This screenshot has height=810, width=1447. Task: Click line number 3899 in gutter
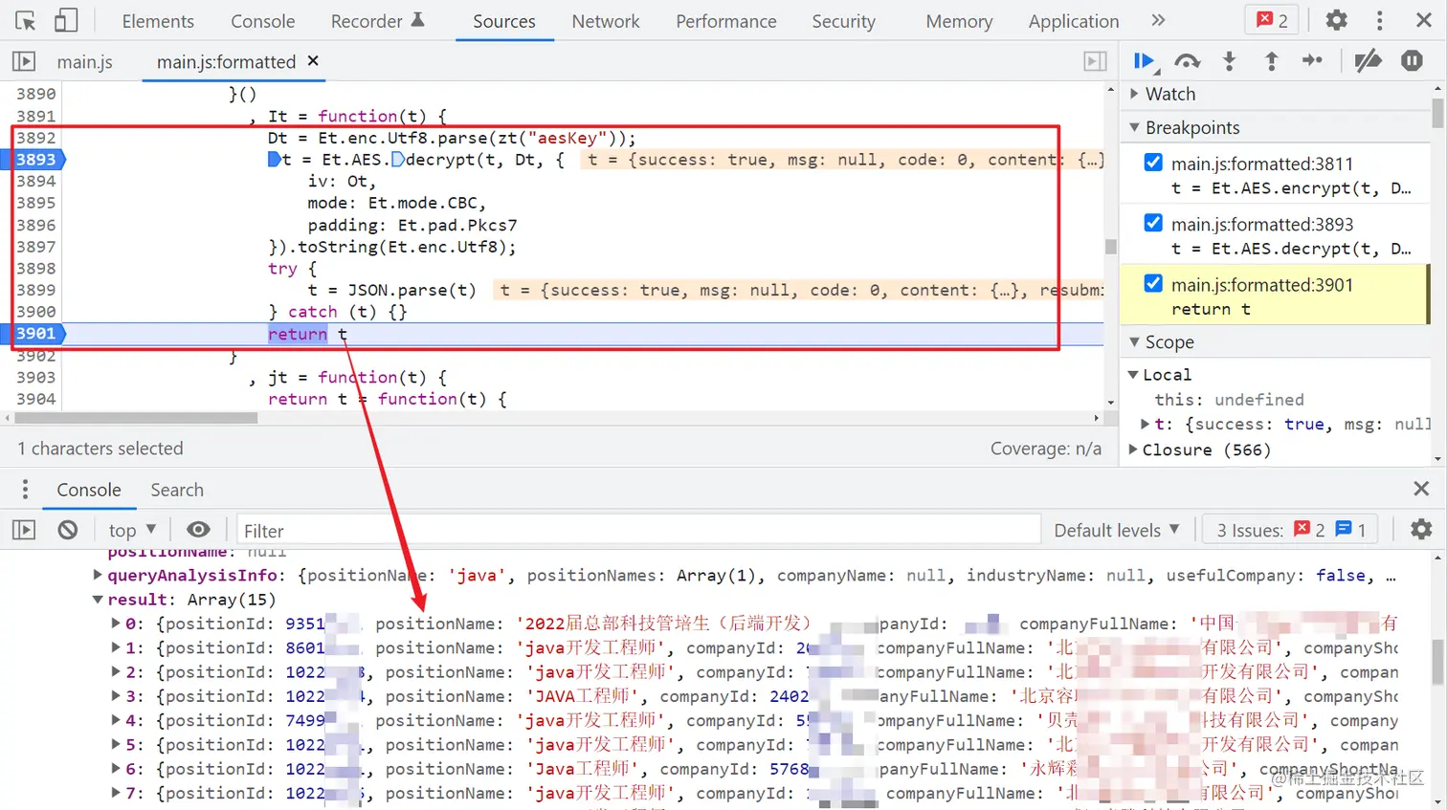(x=36, y=290)
